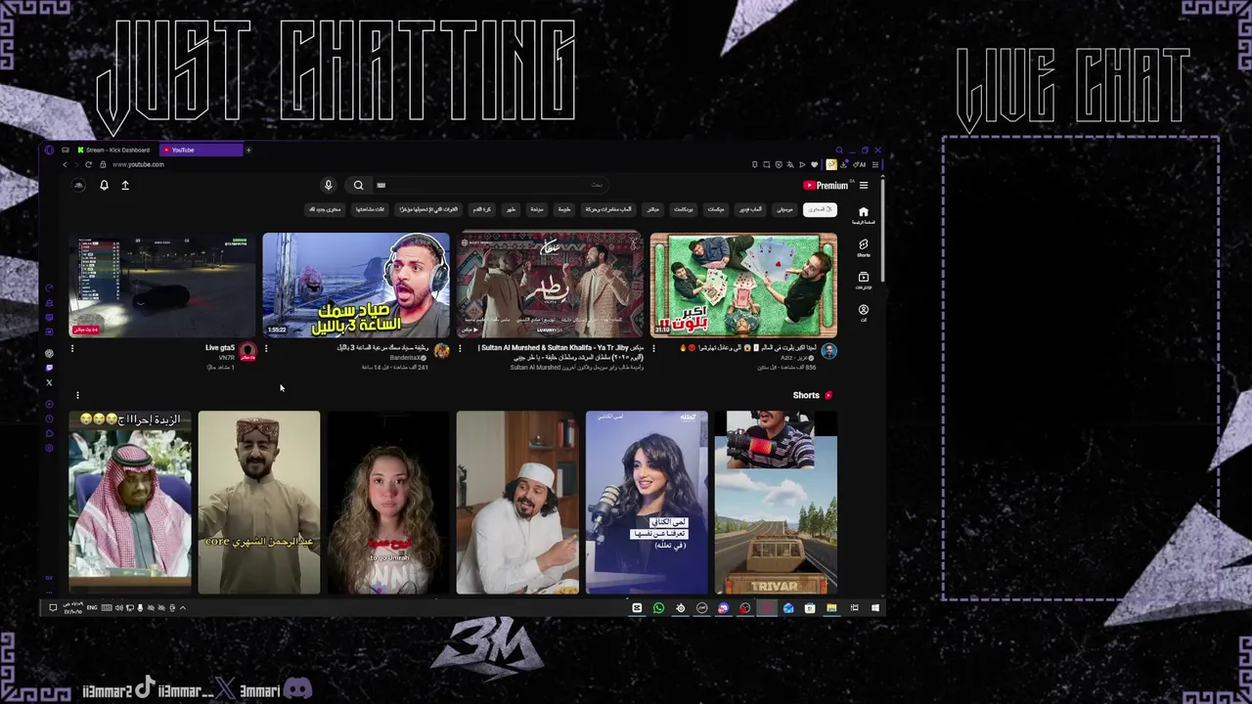Open Shorts section options menu
Viewport: 1252px width, 704px height.
[x=77, y=396]
